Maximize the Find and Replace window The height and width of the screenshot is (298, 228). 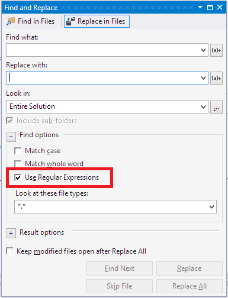click(210, 8)
